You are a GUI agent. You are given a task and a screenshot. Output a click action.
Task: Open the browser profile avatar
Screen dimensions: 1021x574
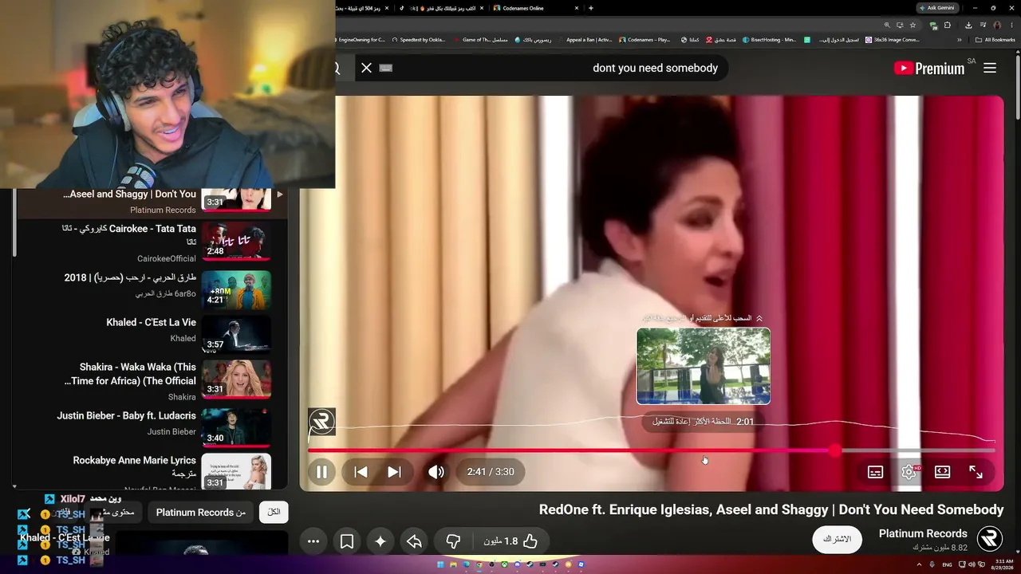pos(997,25)
